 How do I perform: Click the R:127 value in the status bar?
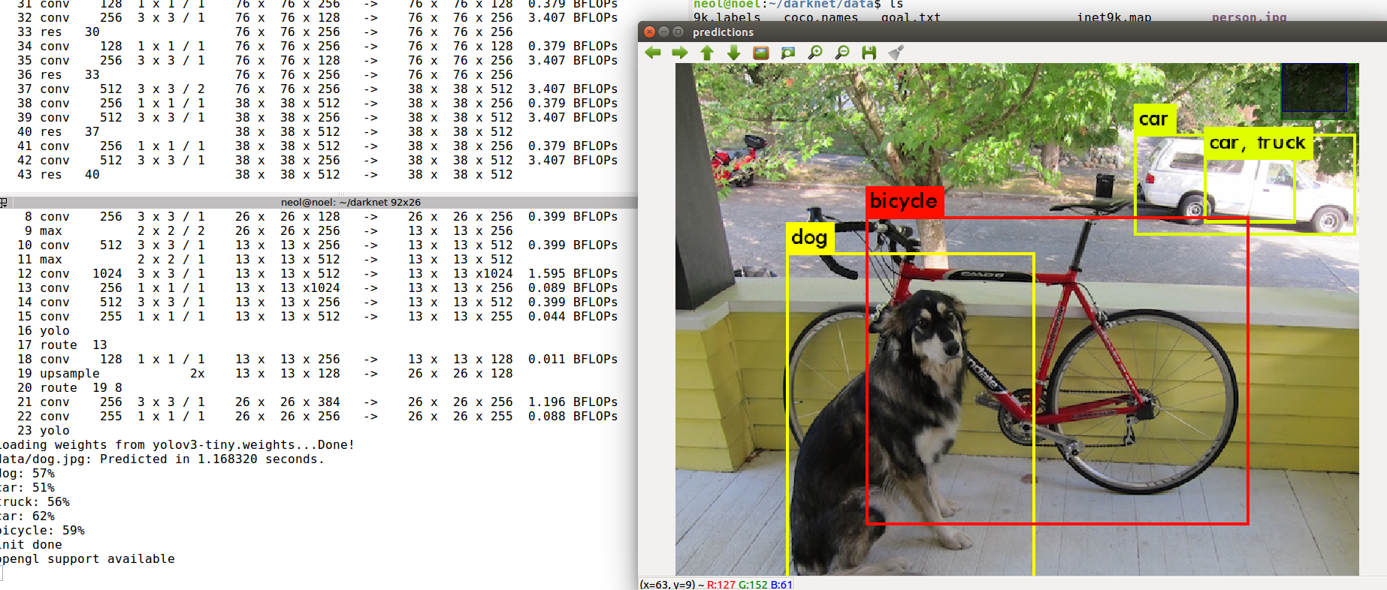point(721,585)
